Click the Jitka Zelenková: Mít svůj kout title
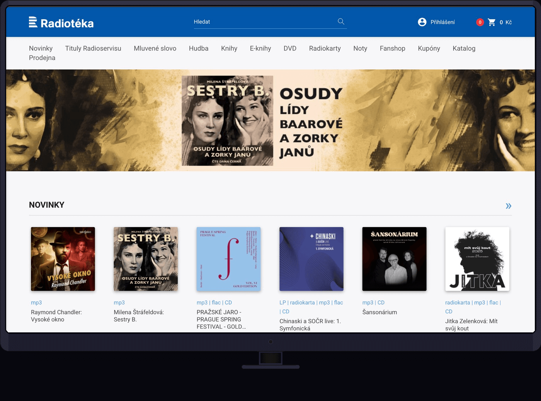 point(471,325)
